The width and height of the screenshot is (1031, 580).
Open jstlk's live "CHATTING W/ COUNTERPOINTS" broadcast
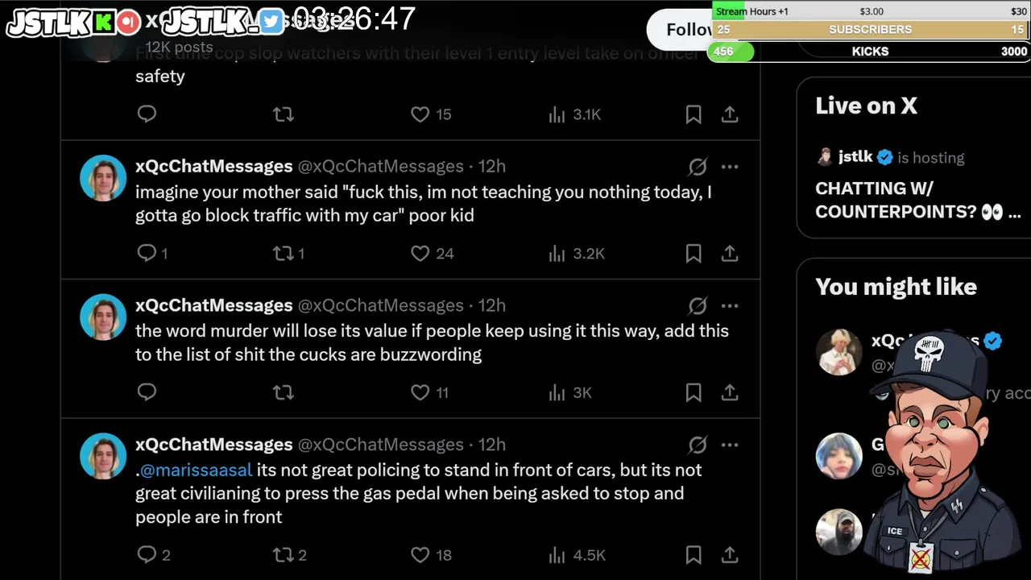917,200
